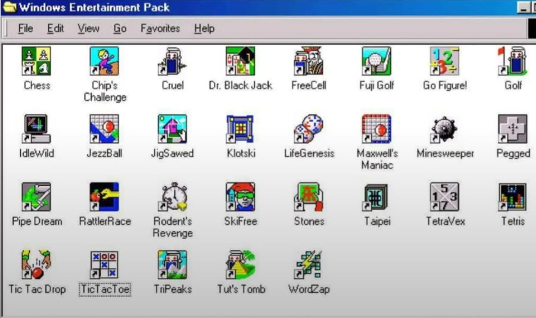Open the Chess game icon
Image resolution: width=536 pixels, height=318 pixels.
(36, 61)
